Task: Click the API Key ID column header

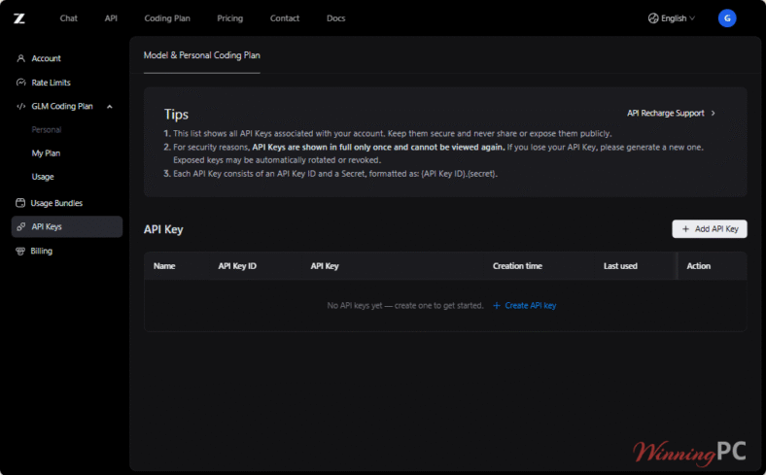Action: (237, 266)
